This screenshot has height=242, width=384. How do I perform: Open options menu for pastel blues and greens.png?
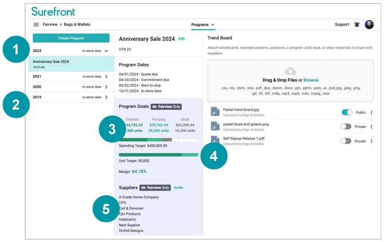pos(371,127)
